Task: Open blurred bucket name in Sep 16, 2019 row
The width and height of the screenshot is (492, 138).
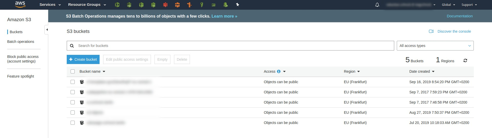Action: point(119,82)
